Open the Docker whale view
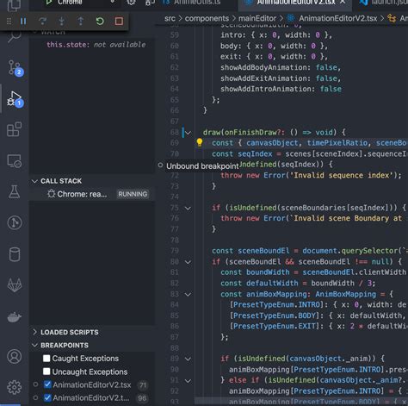 coord(15,317)
